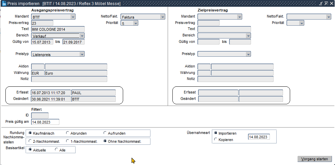Open the Zielpreisvertrag Mandant dropdown
This screenshot has height=165, width=335.
click(x=239, y=17)
